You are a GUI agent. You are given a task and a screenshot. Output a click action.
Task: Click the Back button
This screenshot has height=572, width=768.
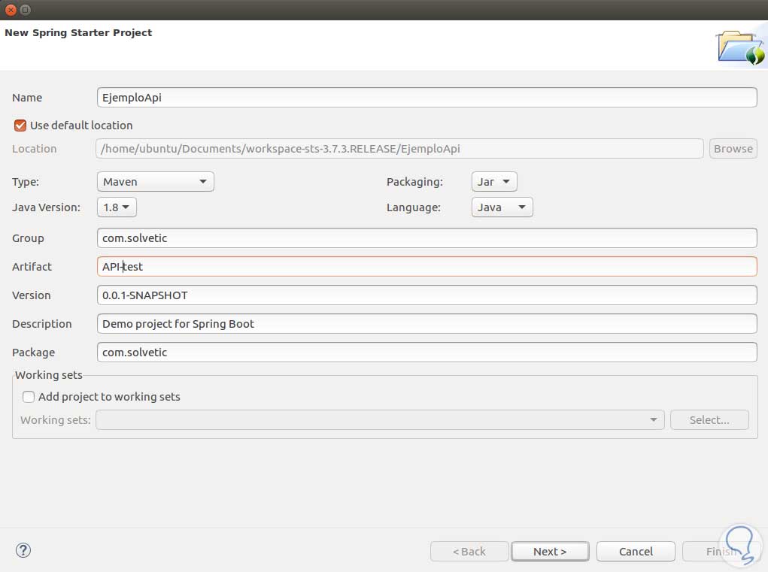coord(469,552)
